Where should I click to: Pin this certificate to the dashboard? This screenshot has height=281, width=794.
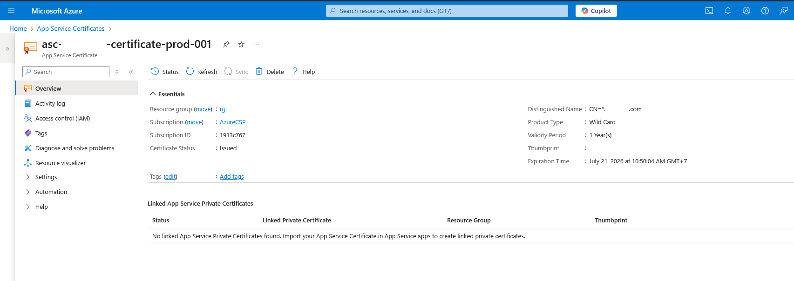click(226, 44)
